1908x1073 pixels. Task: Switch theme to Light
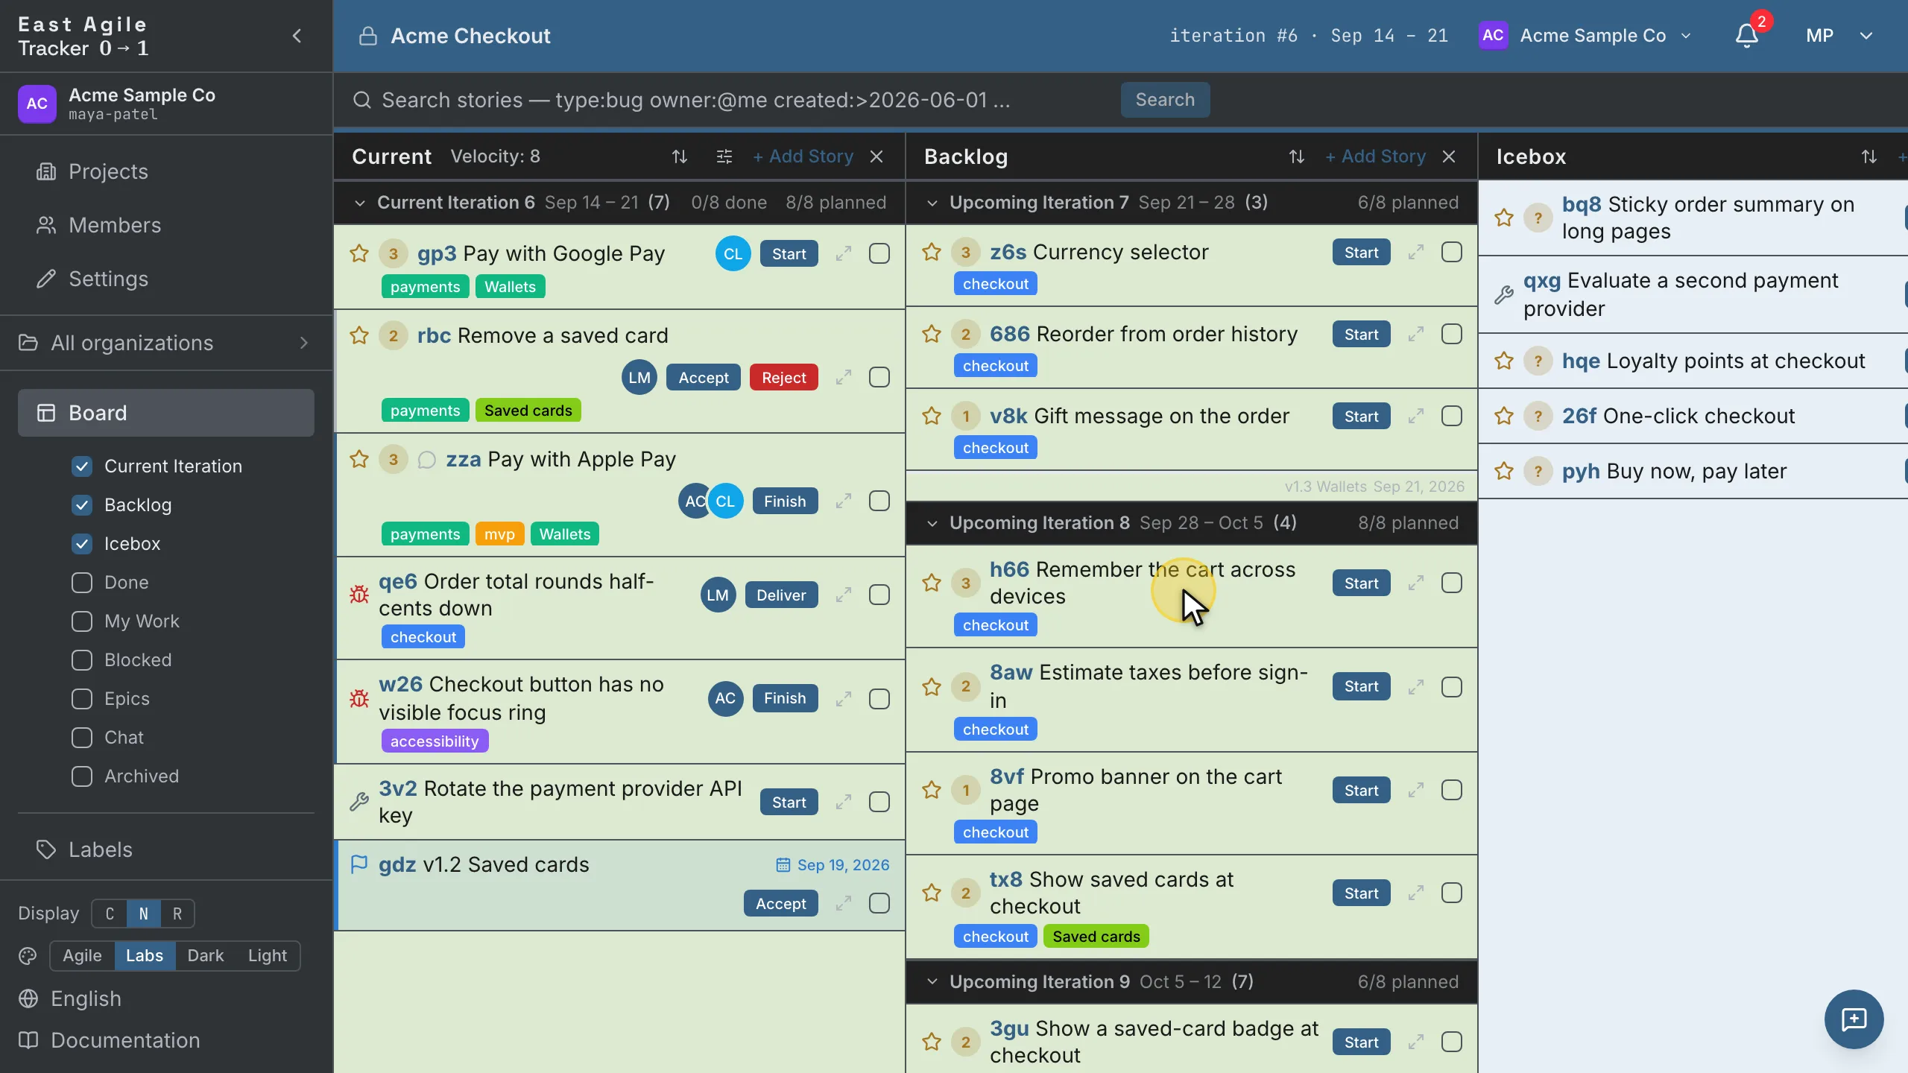pyautogui.click(x=267, y=956)
